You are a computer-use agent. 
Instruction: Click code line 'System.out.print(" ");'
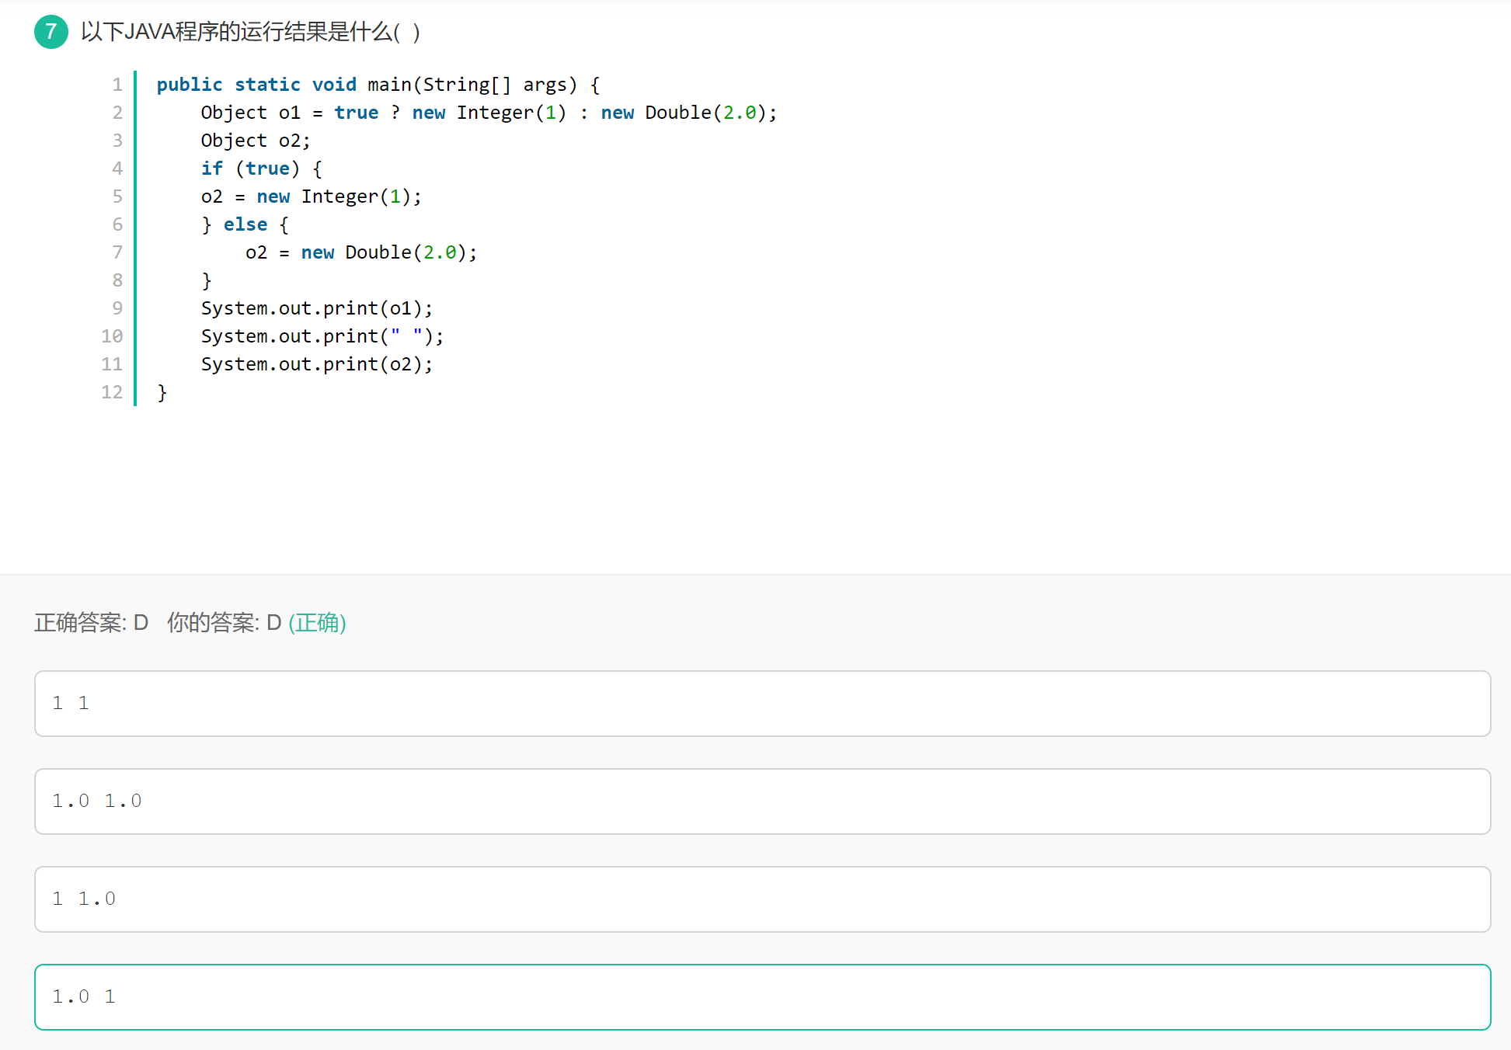pos(322,336)
